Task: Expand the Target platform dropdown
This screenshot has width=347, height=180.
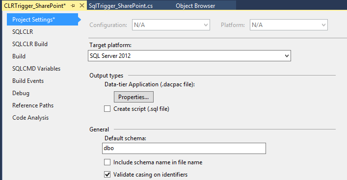Action: (189, 56)
